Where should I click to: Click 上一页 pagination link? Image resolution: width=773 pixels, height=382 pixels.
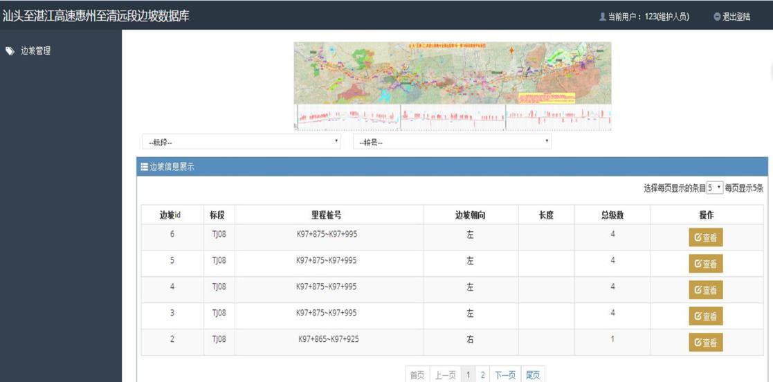[x=446, y=375]
